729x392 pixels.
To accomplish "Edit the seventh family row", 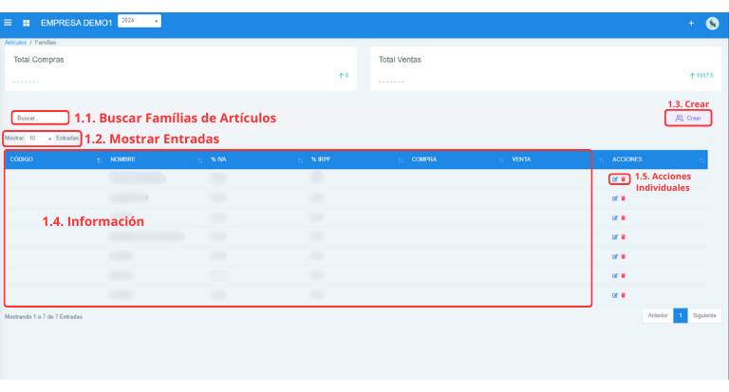I will (x=615, y=295).
